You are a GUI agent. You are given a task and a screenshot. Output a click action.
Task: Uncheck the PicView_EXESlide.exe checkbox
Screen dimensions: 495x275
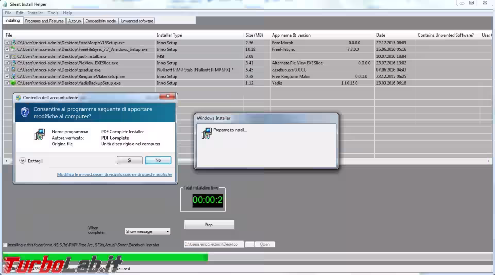[x=7, y=63]
